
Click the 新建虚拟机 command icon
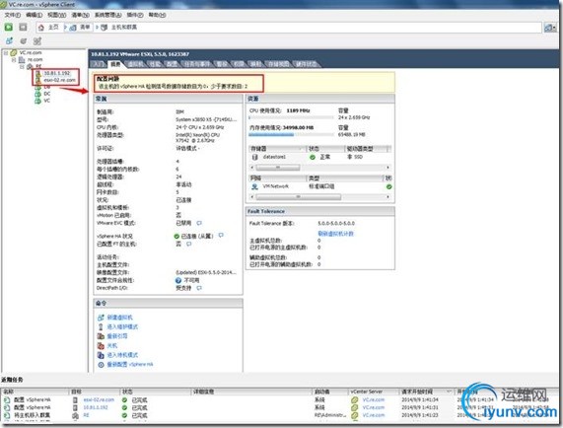click(101, 318)
